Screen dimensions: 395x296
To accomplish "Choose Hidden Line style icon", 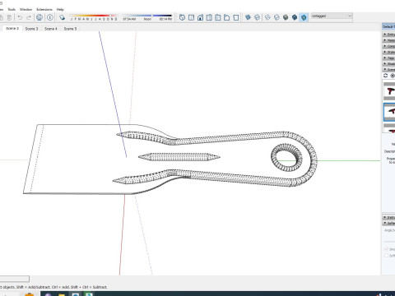I will click(x=276, y=17).
